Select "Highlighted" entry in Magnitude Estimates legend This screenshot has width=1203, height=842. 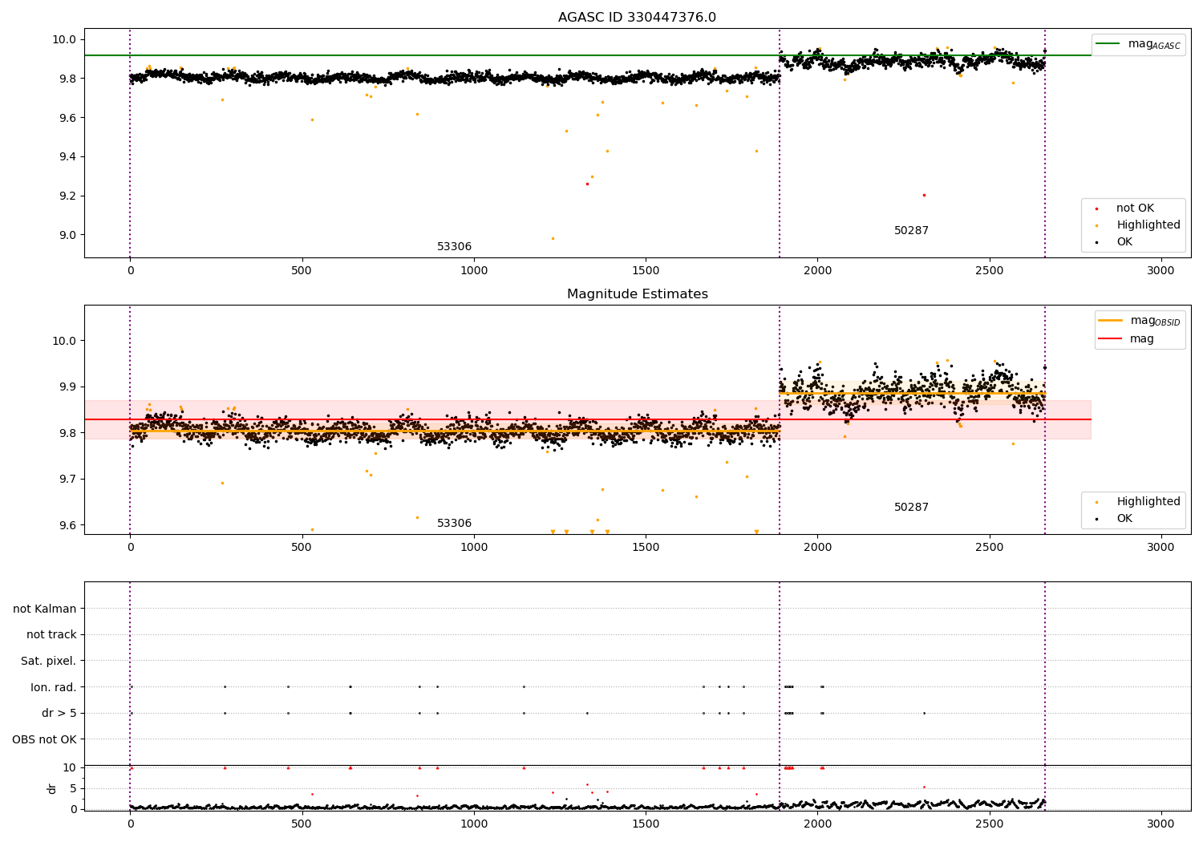1148,502
